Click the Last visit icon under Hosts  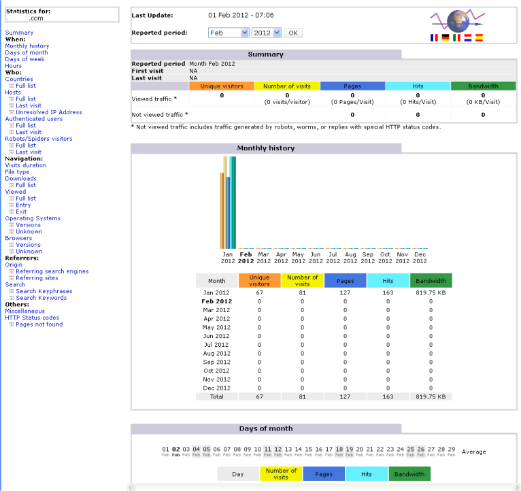(x=12, y=105)
